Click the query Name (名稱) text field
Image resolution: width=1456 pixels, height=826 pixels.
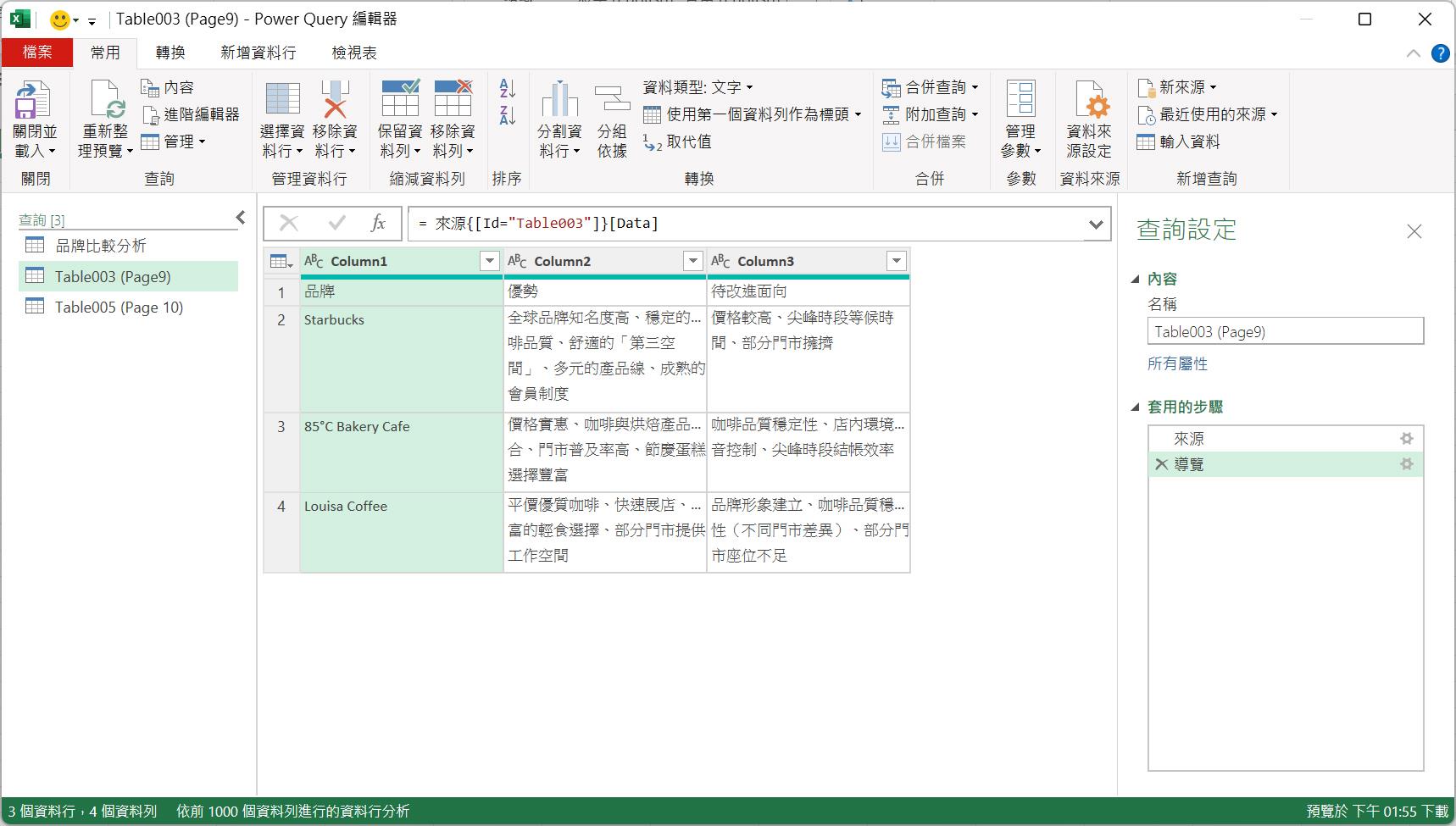click(x=1285, y=332)
